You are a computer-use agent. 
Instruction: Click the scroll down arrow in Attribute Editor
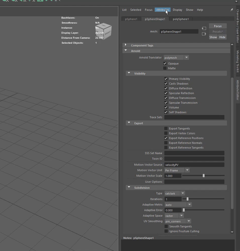coord(232,232)
